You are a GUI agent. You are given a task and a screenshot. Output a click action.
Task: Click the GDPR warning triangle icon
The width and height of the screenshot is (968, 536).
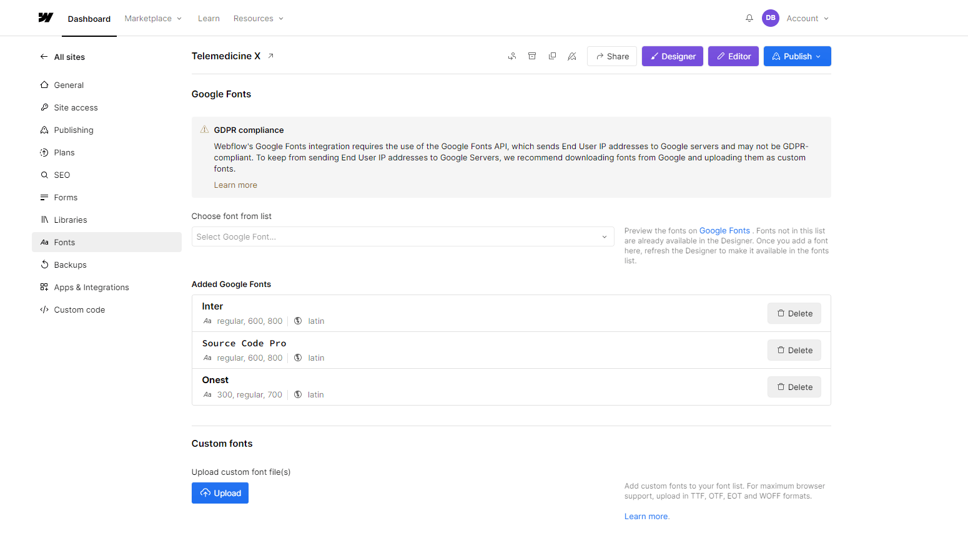click(x=204, y=129)
